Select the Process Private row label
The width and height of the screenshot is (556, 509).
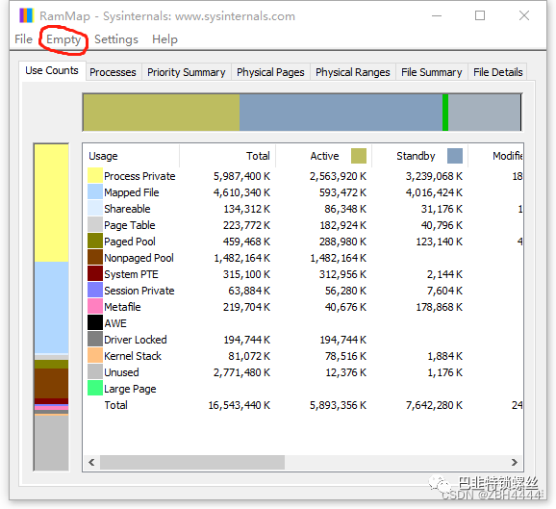click(139, 176)
